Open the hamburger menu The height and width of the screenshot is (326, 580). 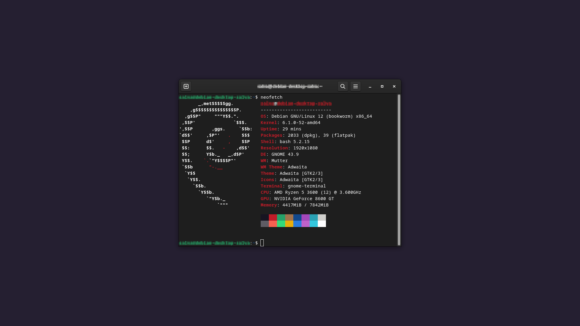pyautogui.click(x=356, y=86)
